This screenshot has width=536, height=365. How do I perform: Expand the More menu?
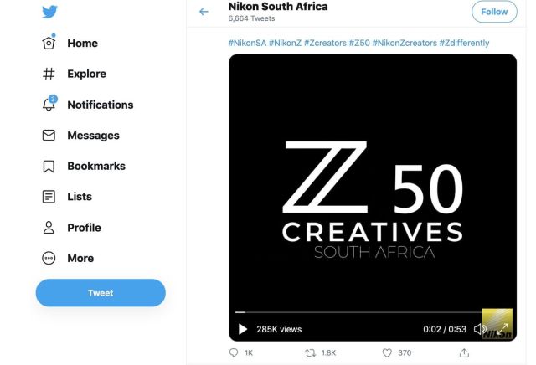coord(68,258)
